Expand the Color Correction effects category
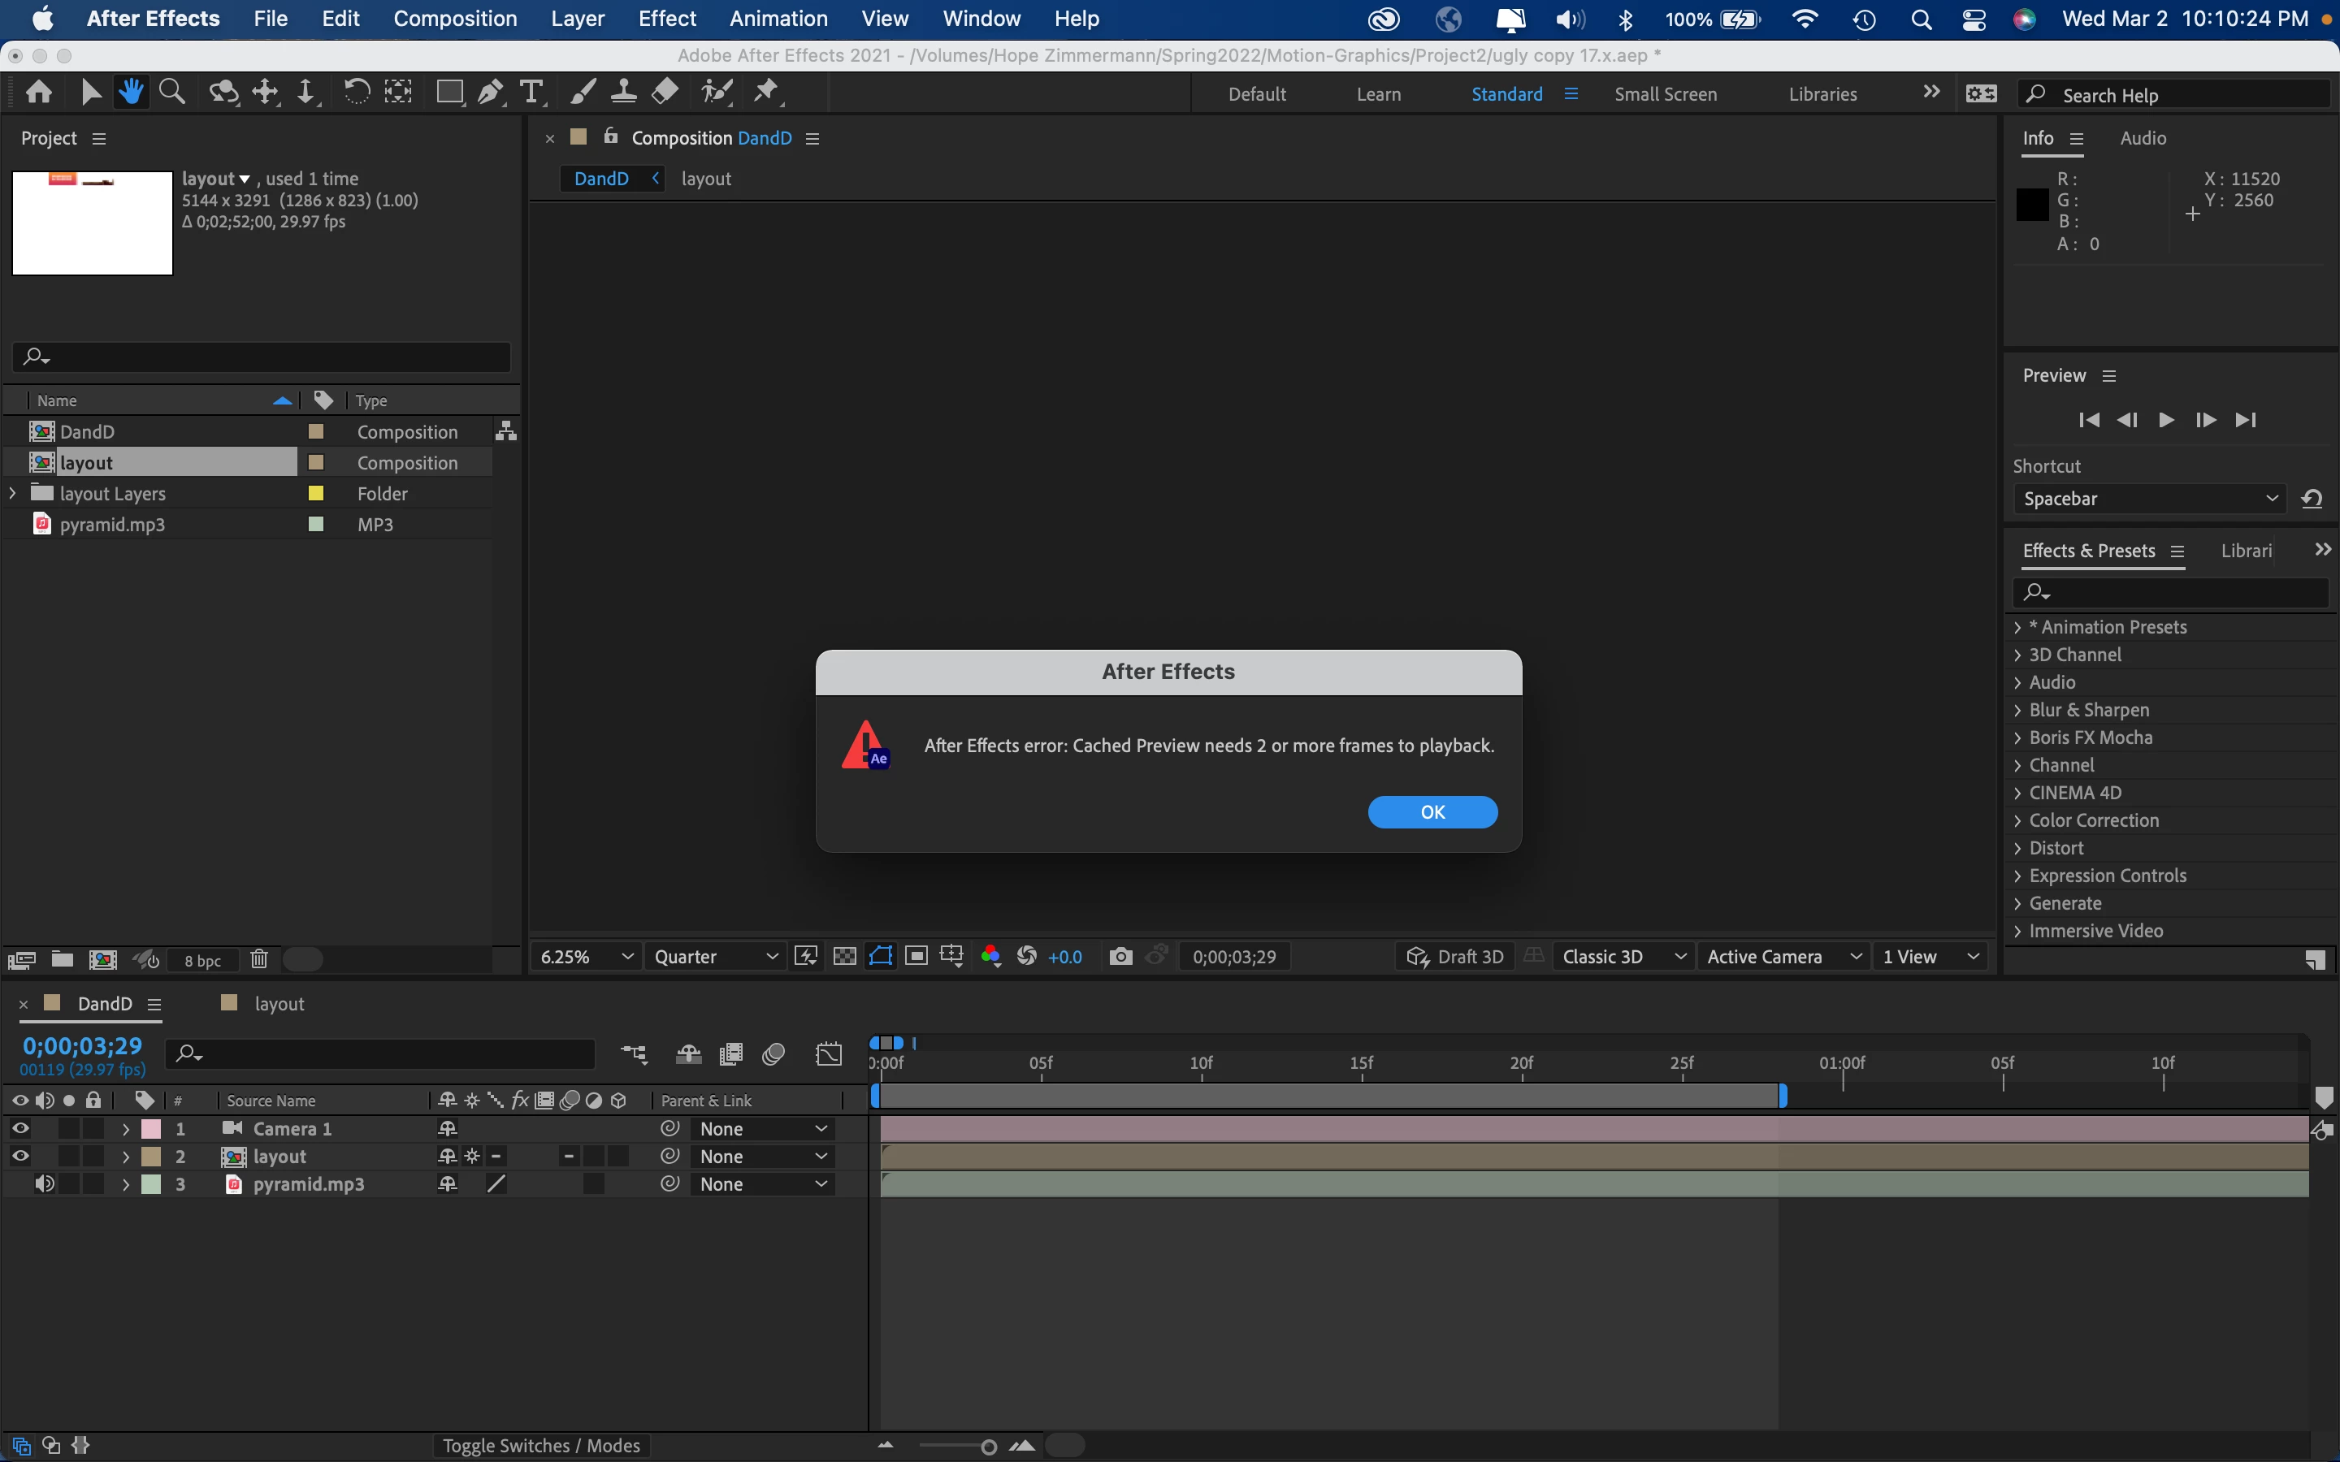The height and width of the screenshot is (1462, 2340). (2018, 820)
